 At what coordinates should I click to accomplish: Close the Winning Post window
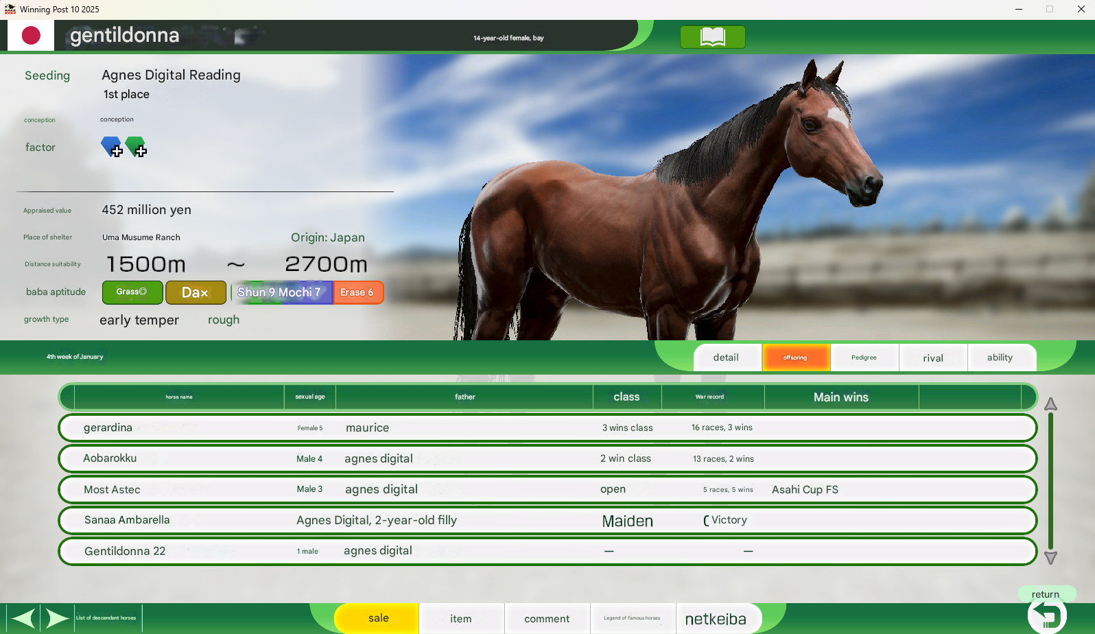(x=1081, y=10)
